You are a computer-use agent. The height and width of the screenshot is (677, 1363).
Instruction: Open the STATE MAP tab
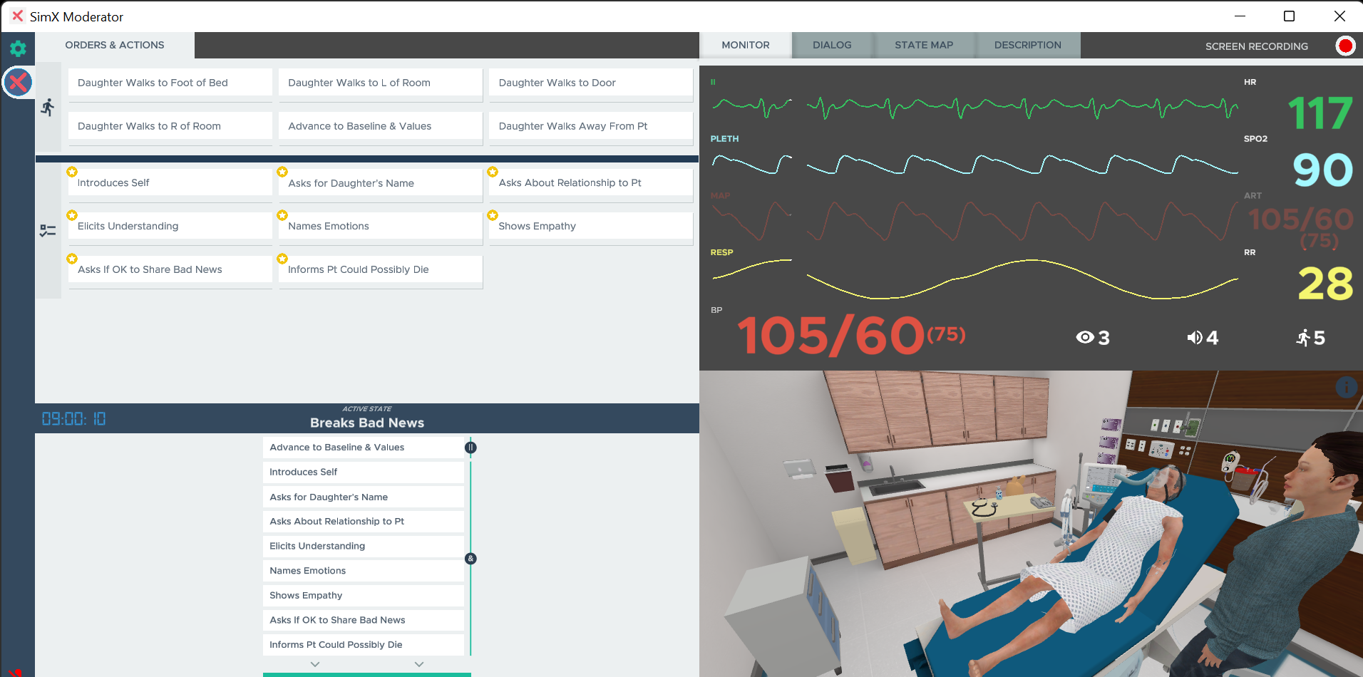click(923, 45)
